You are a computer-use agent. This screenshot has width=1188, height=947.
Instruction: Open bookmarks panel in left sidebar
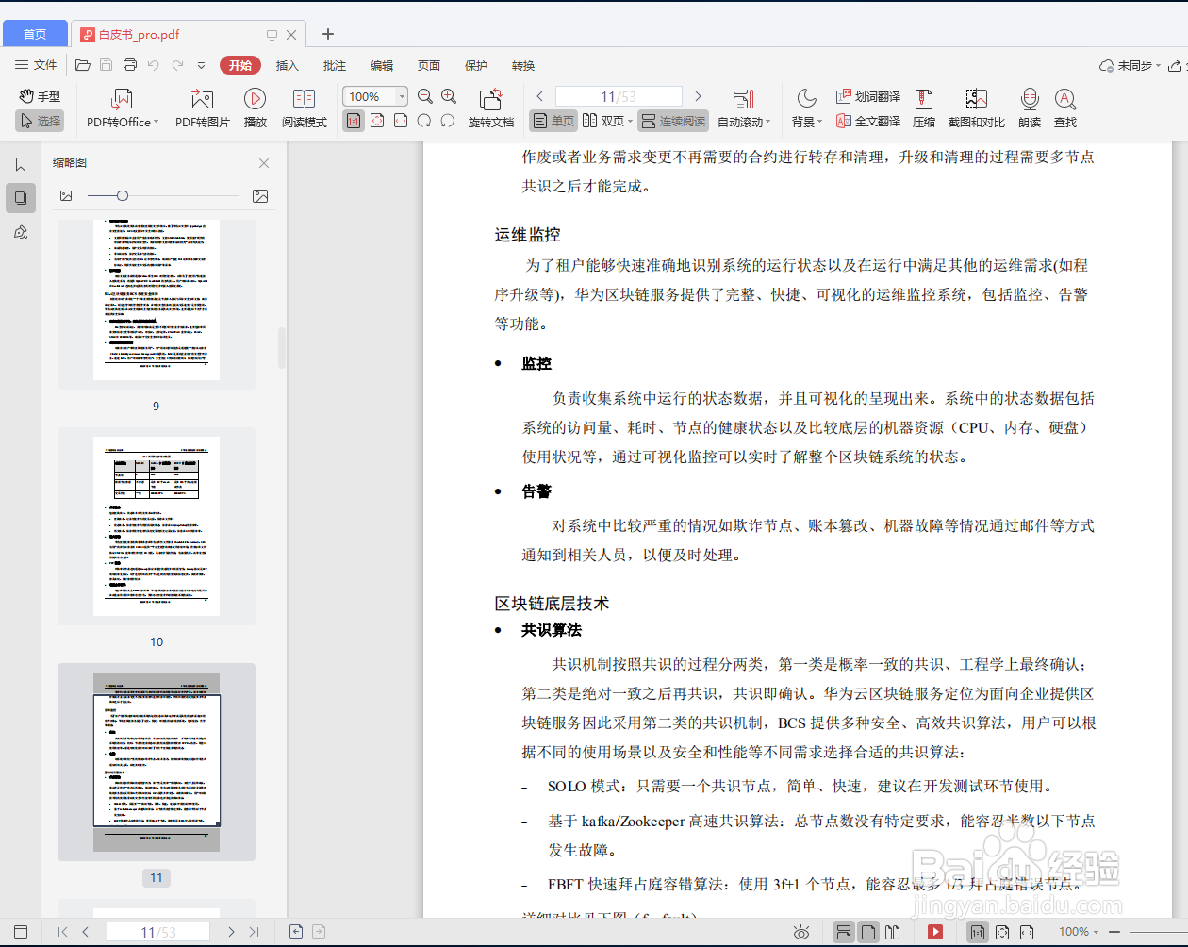[x=21, y=164]
